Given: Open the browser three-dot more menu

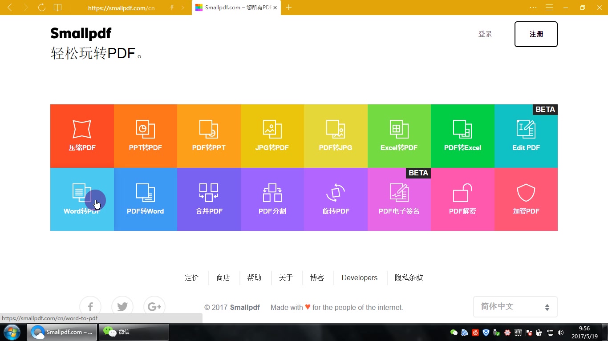Looking at the screenshot, I should pyautogui.click(x=533, y=8).
